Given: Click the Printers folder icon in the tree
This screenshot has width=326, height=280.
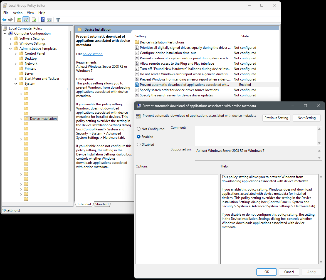Looking at the screenshot, I should pos(21,68).
